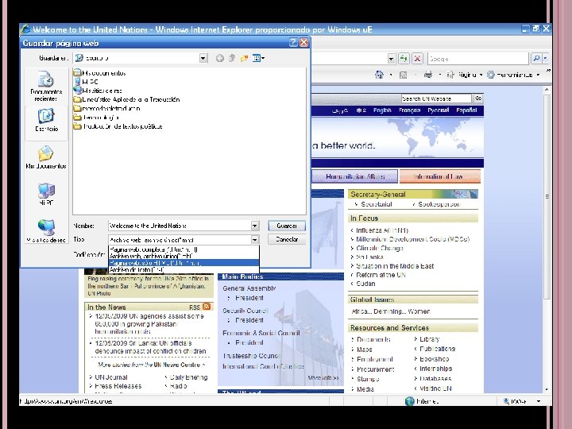The image size is (572, 429).
Task: Choose Archivo de texto file type option
Action: click(x=184, y=269)
